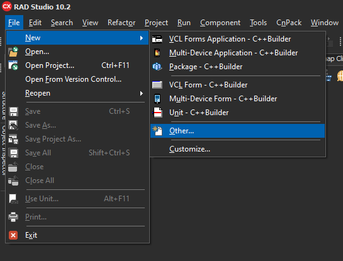
Task: Open the Run menu
Action: tap(184, 23)
